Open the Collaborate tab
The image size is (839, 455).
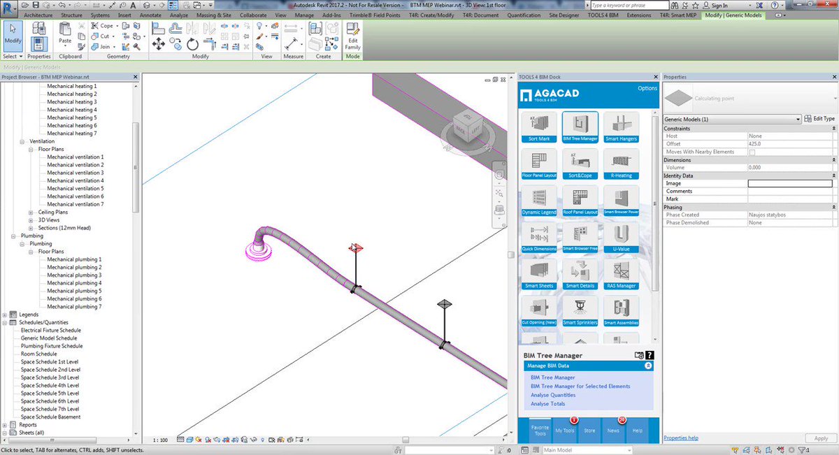pos(253,15)
